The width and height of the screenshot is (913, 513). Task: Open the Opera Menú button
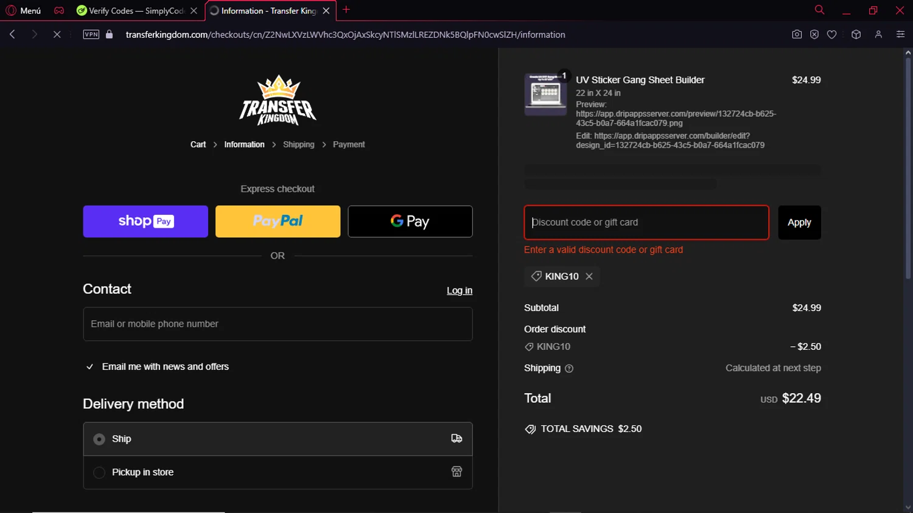23,10
